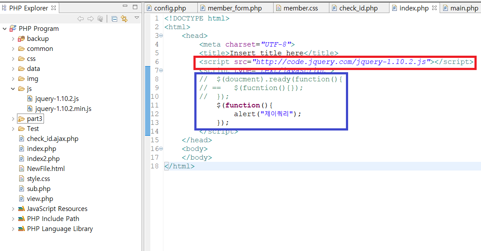This screenshot has height=251, width=481.
Task: Click the PHP Language Library icon
Action: pyautogui.click(x=21, y=229)
